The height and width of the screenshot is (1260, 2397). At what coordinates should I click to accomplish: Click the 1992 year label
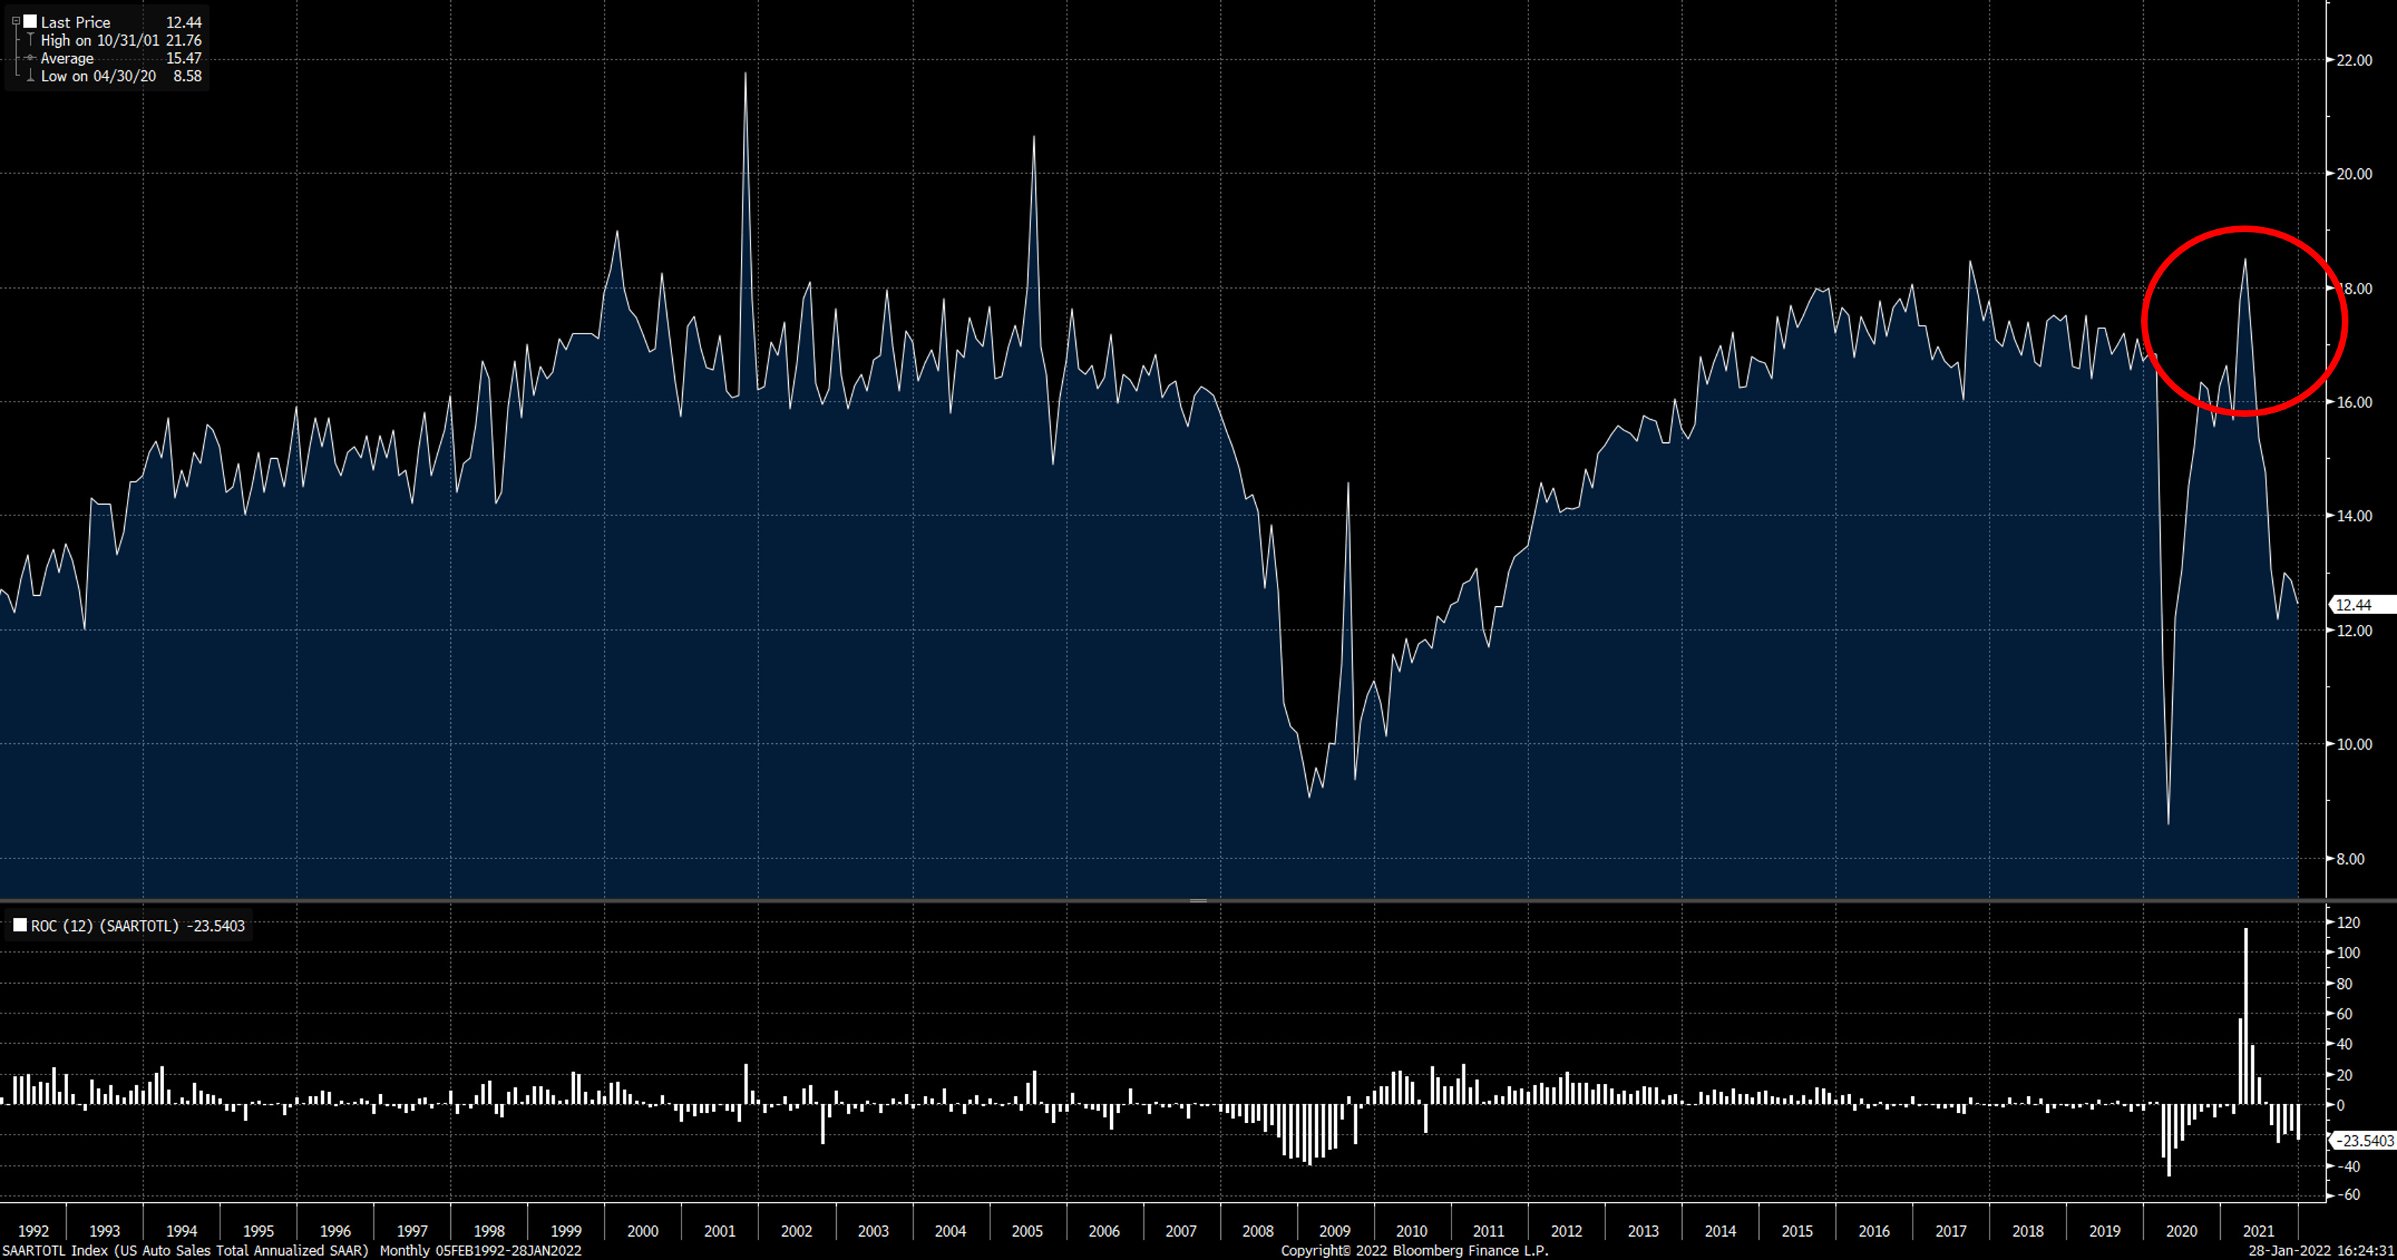33,1231
